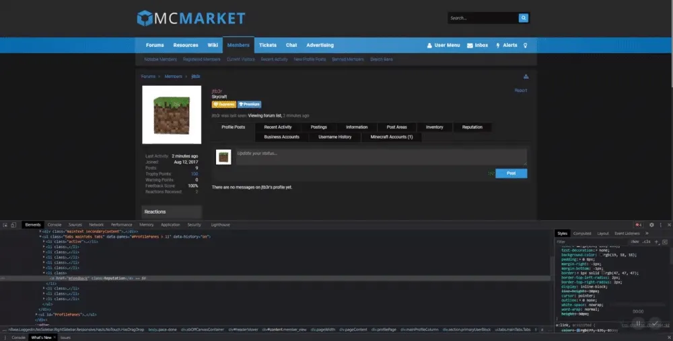The width and height of the screenshot is (673, 341).
Task: Switch to DevTools Console tab
Action: click(55, 225)
